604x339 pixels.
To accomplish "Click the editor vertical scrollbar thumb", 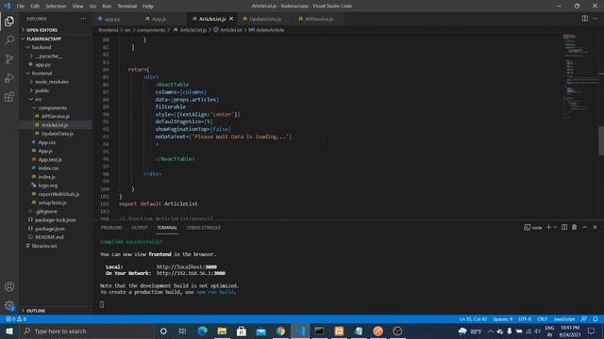I will [x=601, y=140].
